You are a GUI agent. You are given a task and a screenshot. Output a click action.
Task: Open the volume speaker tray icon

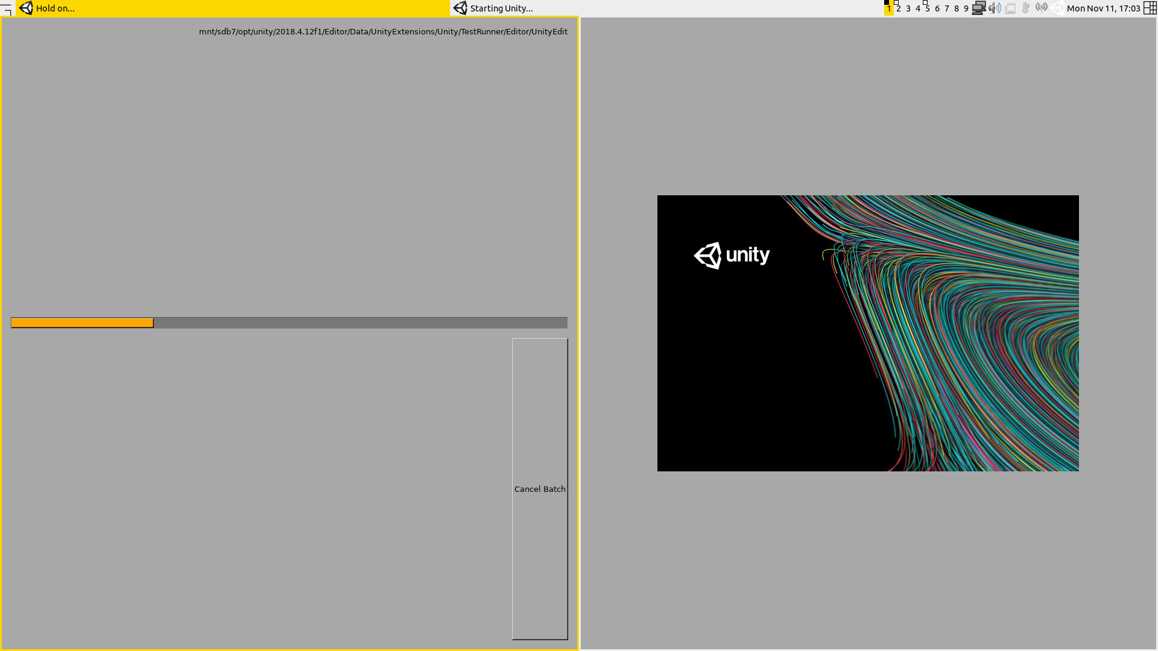point(995,8)
